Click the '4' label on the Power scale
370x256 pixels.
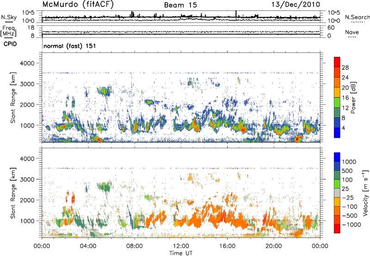343,128
